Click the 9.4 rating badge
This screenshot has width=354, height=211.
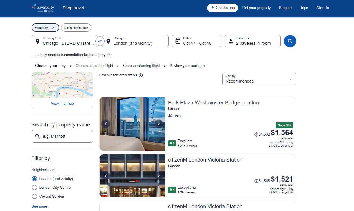(x=172, y=190)
